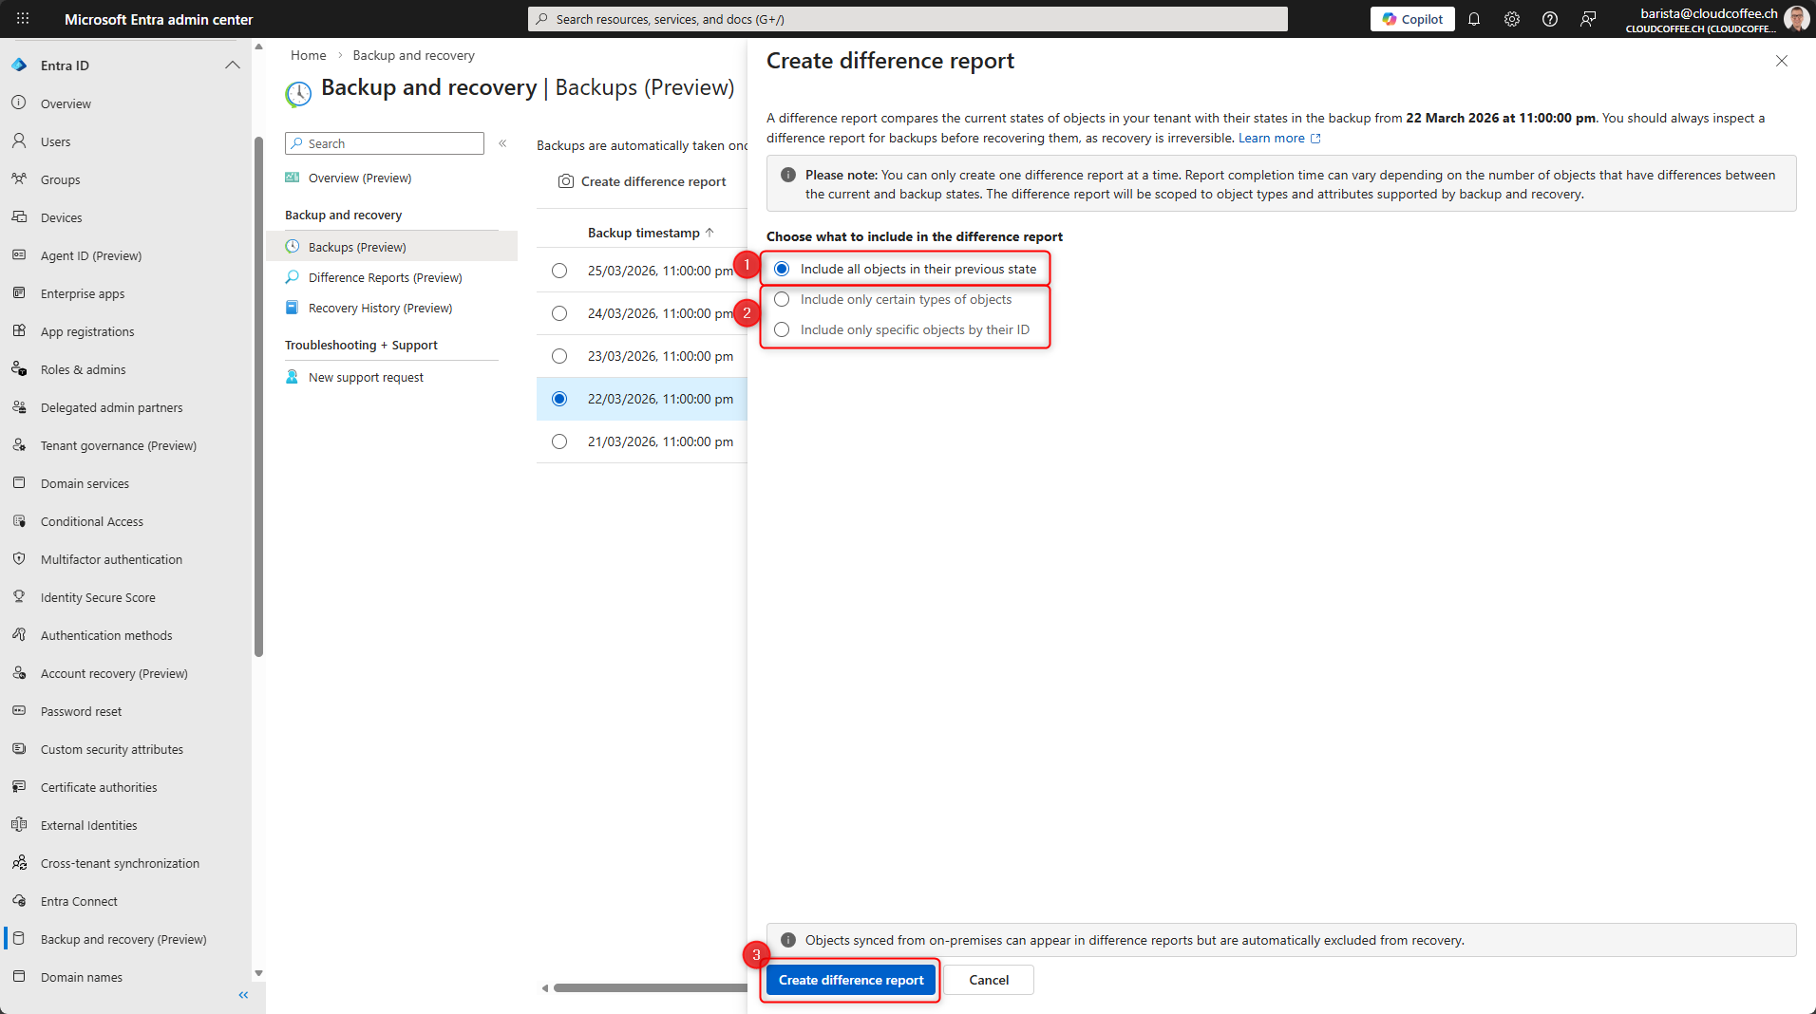Screen dimensions: 1816x1014
Task: Click the help question mark icon
Action: (1550, 19)
